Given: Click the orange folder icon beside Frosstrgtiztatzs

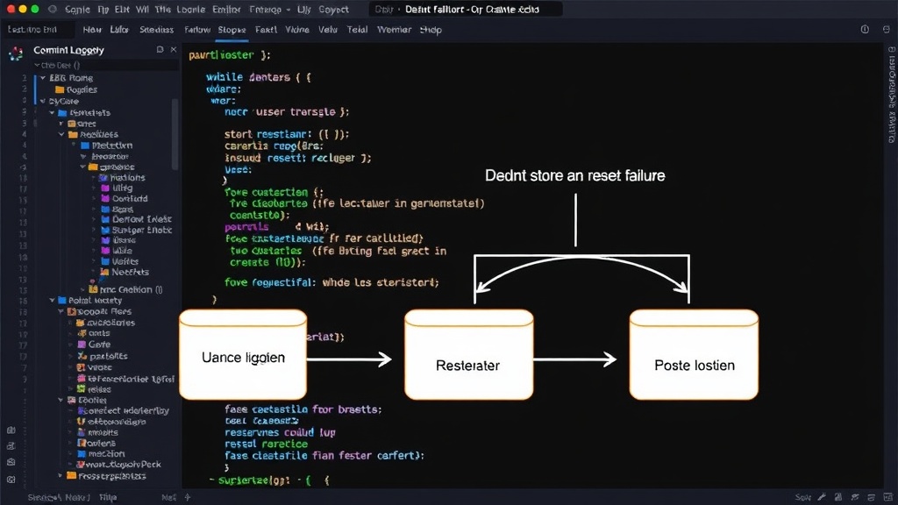Looking at the screenshot, I should click(x=72, y=475).
